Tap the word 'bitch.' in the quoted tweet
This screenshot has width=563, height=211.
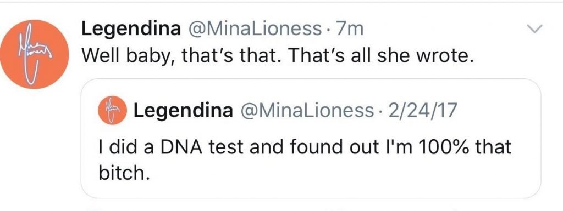[x=123, y=173]
